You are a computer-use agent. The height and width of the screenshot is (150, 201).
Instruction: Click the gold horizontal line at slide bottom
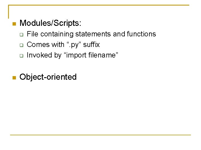click(100, 135)
